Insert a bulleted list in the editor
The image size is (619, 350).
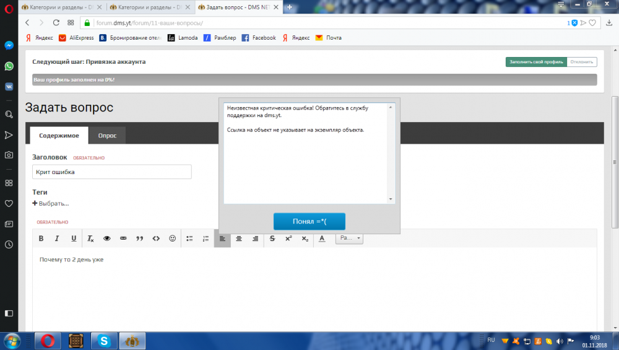pos(189,238)
